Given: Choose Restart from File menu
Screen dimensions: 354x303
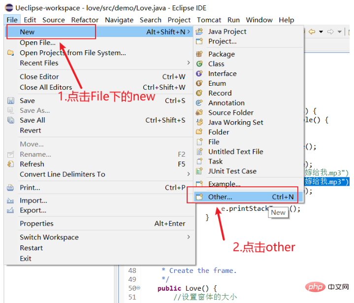Looking at the screenshot, I should (x=99, y=248).
